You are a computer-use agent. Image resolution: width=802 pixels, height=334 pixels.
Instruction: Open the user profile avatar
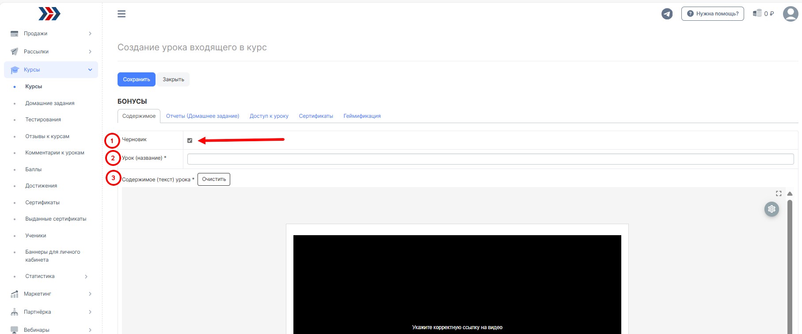coord(791,14)
